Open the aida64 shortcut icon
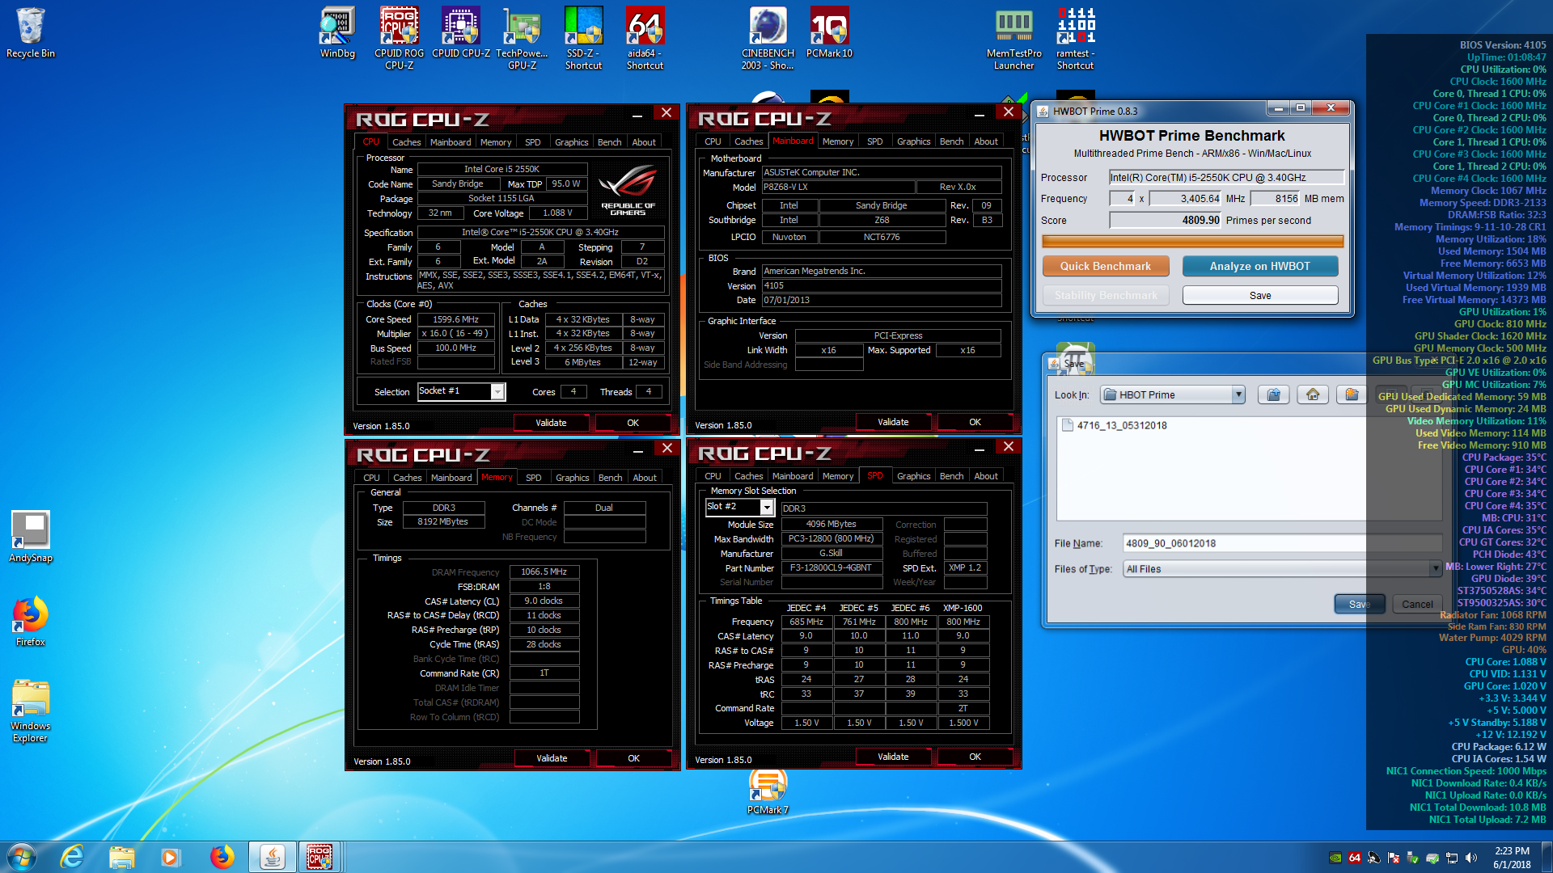1553x873 pixels. click(x=645, y=38)
